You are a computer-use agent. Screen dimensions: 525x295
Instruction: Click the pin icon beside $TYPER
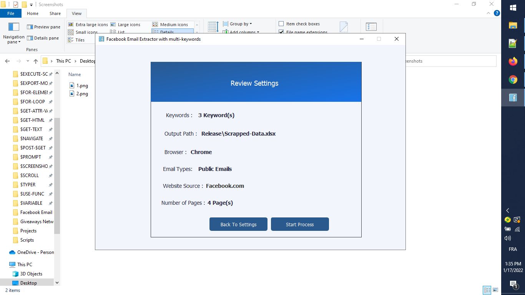click(x=50, y=185)
